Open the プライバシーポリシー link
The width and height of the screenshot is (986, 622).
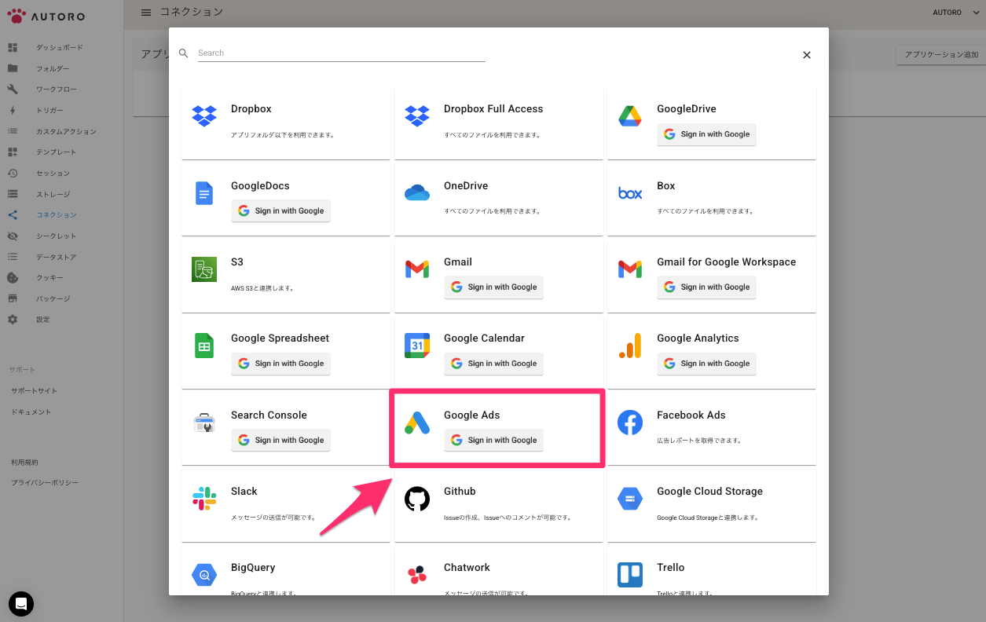(x=44, y=483)
